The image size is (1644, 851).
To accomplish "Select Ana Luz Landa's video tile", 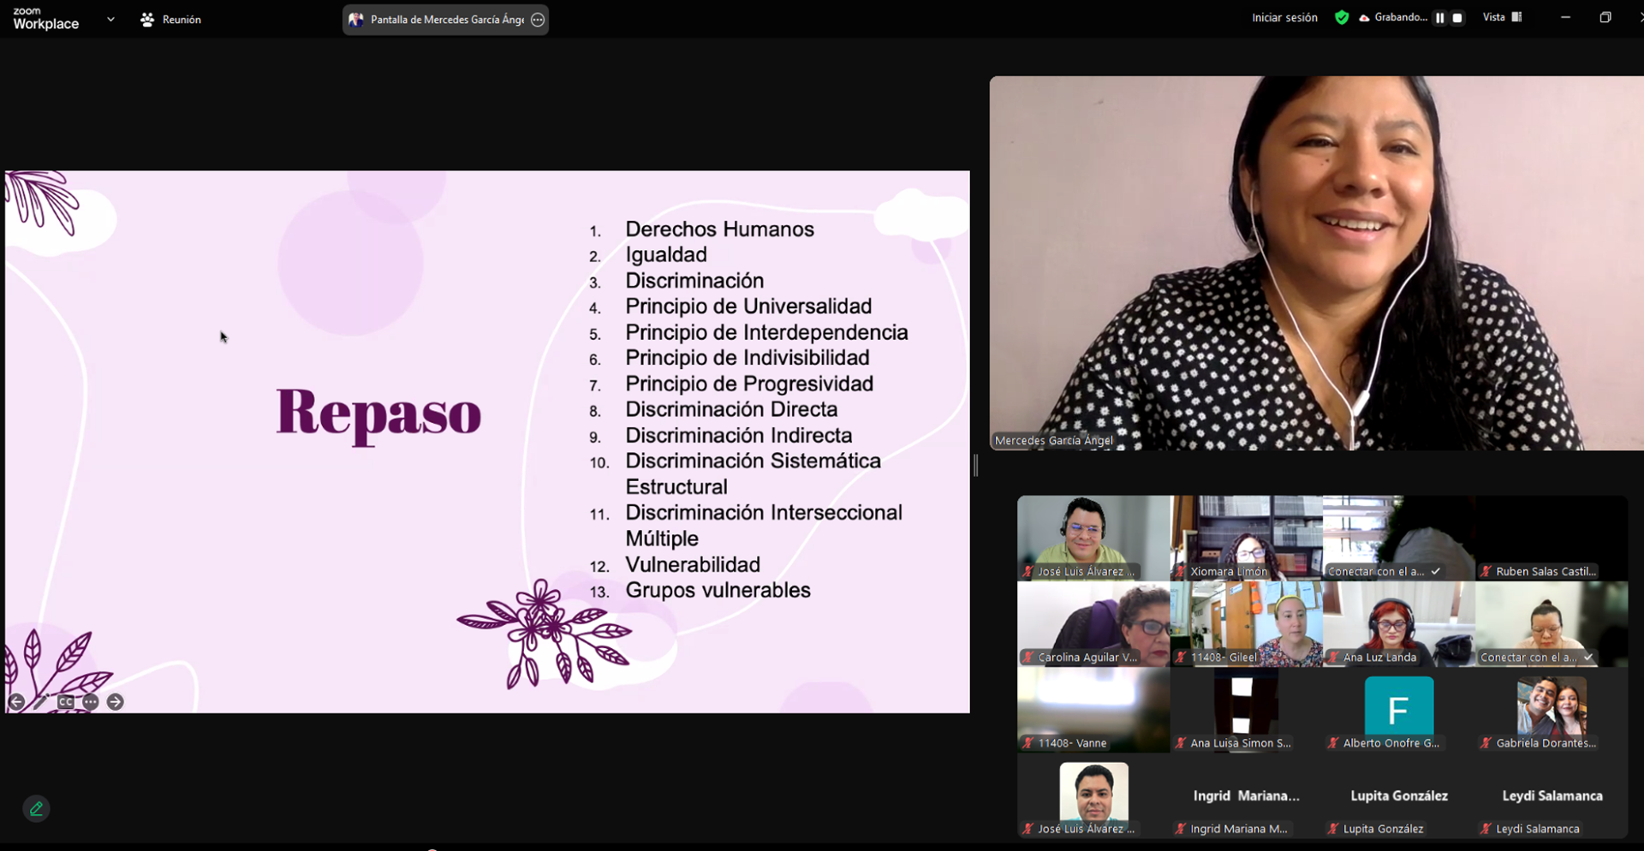I will point(1398,624).
